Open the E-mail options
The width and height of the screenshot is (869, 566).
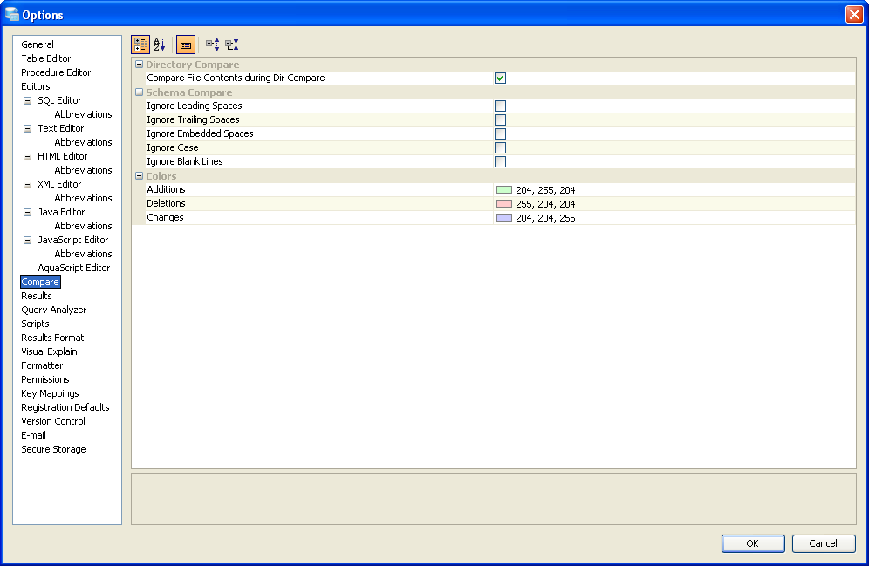click(33, 435)
